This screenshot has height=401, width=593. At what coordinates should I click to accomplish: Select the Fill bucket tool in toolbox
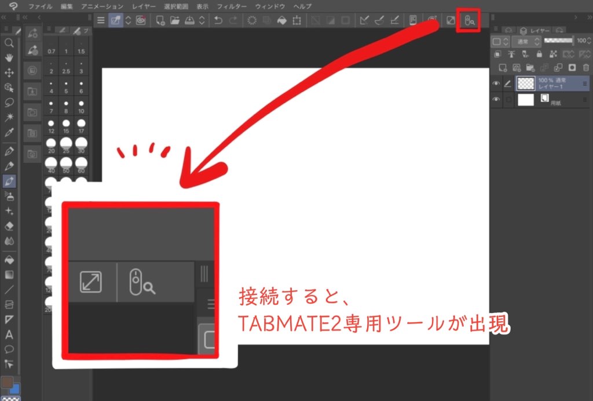point(9,260)
